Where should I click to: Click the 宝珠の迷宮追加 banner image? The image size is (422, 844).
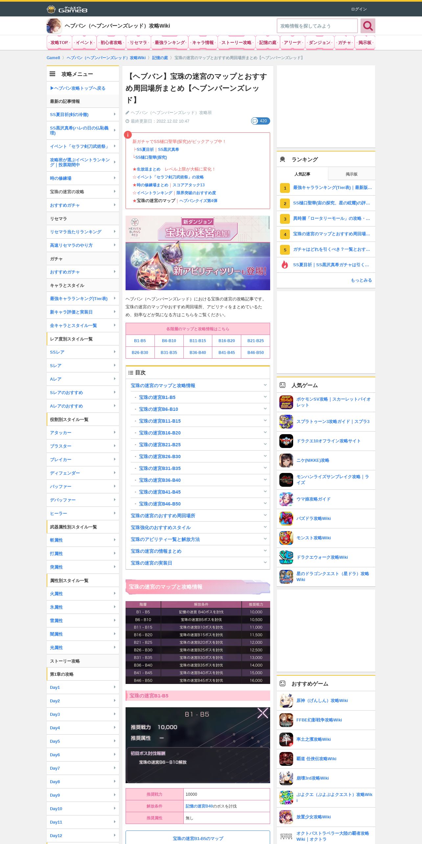click(x=198, y=253)
